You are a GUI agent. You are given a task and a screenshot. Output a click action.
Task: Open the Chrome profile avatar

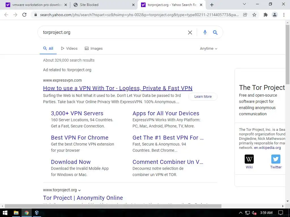[275, 15]
